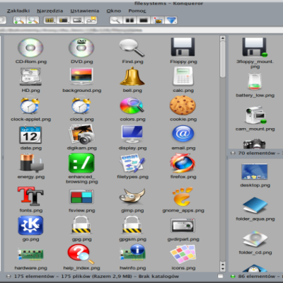
Task: Select the cookie.png icon
Action: click(183, 105)
